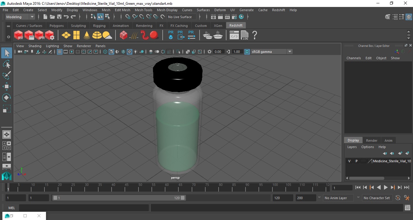
Task: Select the Paint Selection tool
Action: 7,75
